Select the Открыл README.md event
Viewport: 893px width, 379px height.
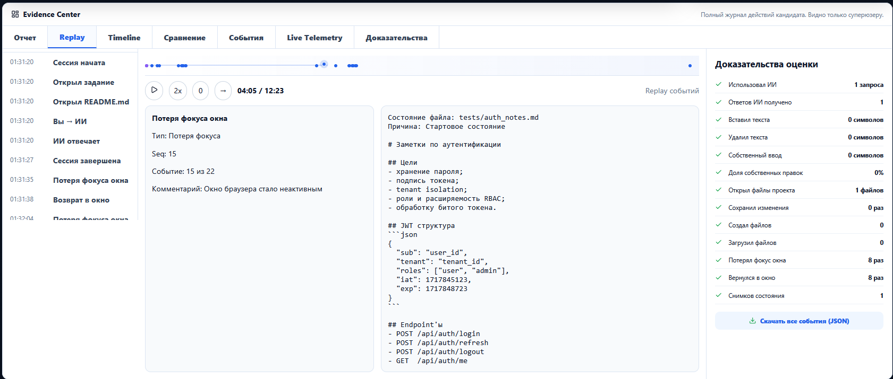tap(70, 102)
